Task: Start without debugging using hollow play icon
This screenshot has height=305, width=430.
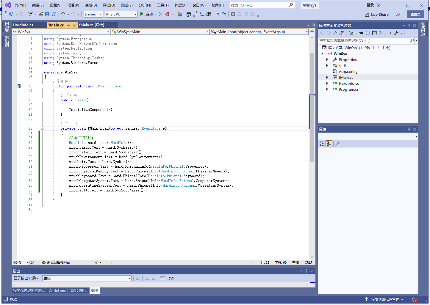Action: (x=160, y=14)
